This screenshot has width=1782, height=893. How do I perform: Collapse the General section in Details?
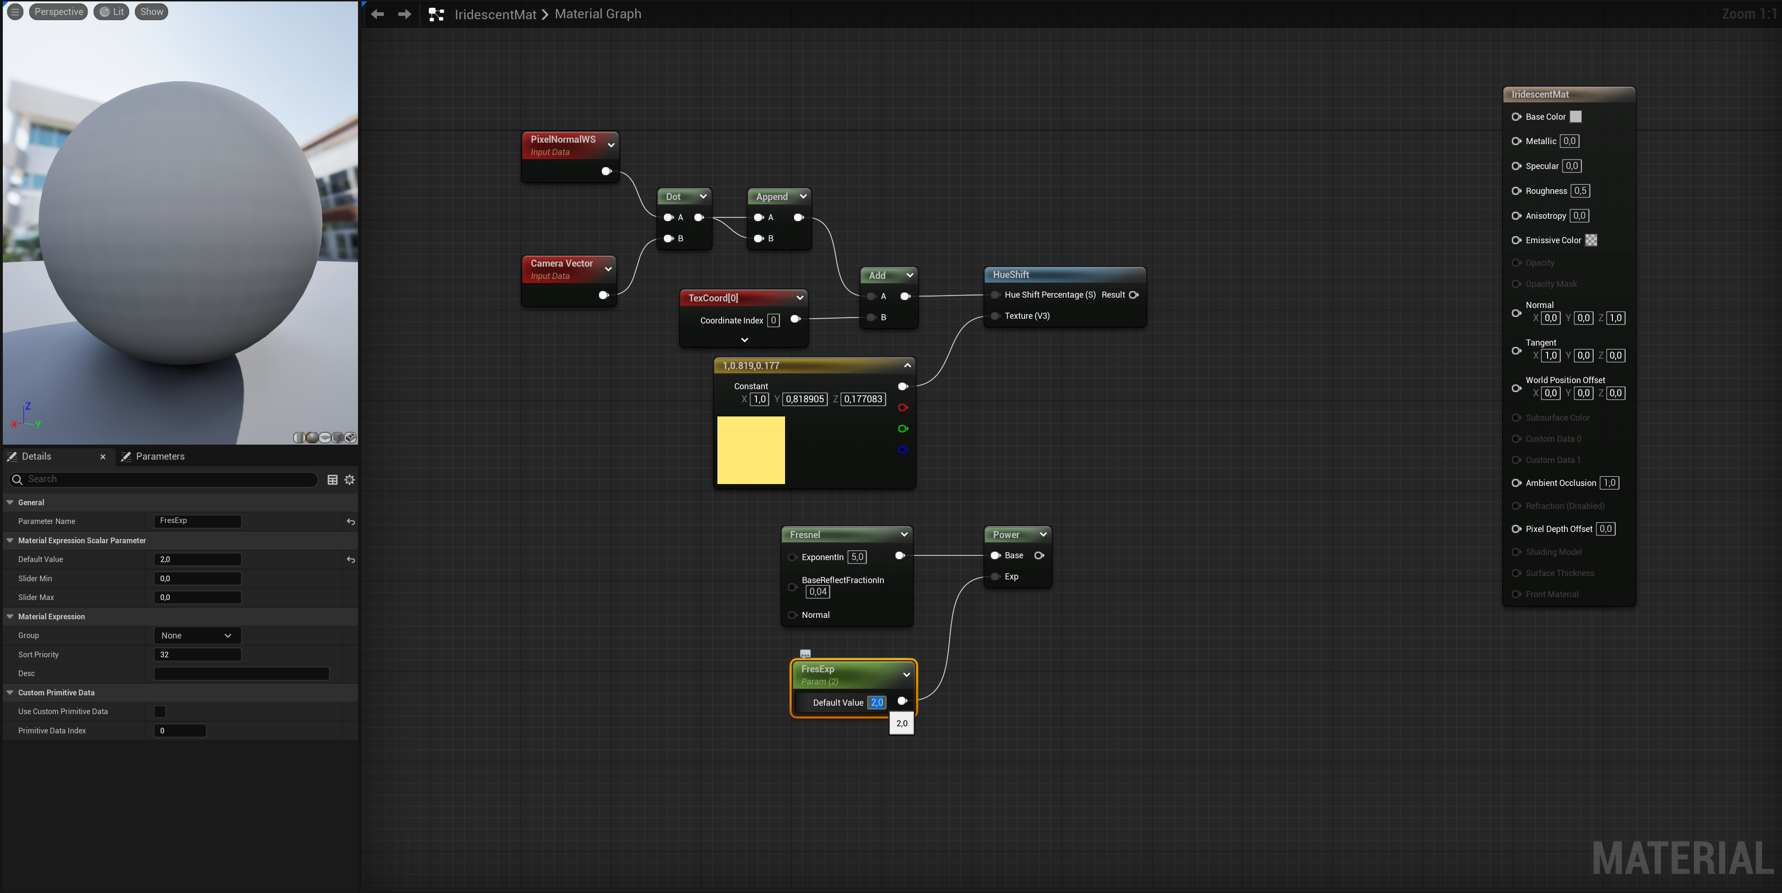tap(10, 502)
